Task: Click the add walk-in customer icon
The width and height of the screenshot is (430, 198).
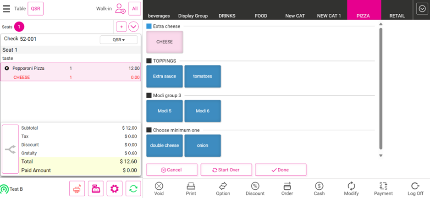Action: (x=120, y=9)
